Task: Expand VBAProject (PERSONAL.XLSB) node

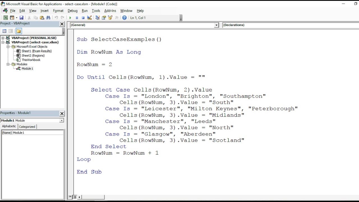Action: click(3, 38)
